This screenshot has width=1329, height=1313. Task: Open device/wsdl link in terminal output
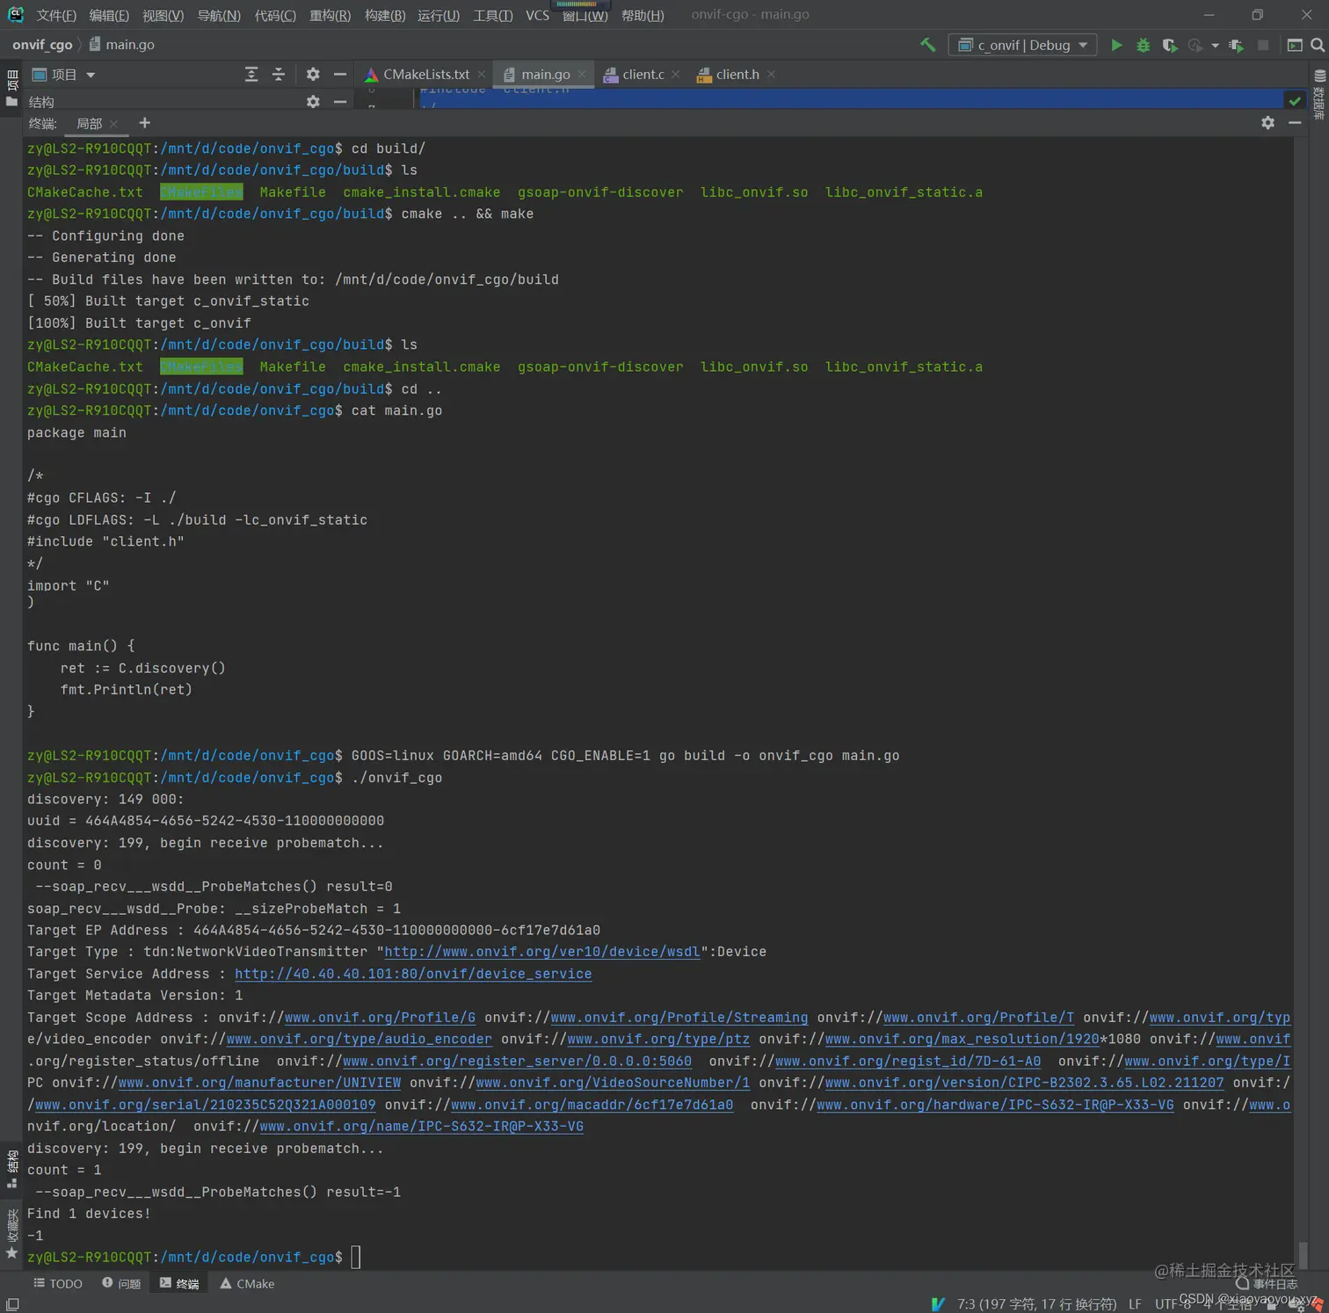pos(542,952)
